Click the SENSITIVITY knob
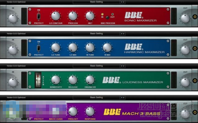Image resolution: width=198 pixels, height=123 pixels. tap(55, 80)
